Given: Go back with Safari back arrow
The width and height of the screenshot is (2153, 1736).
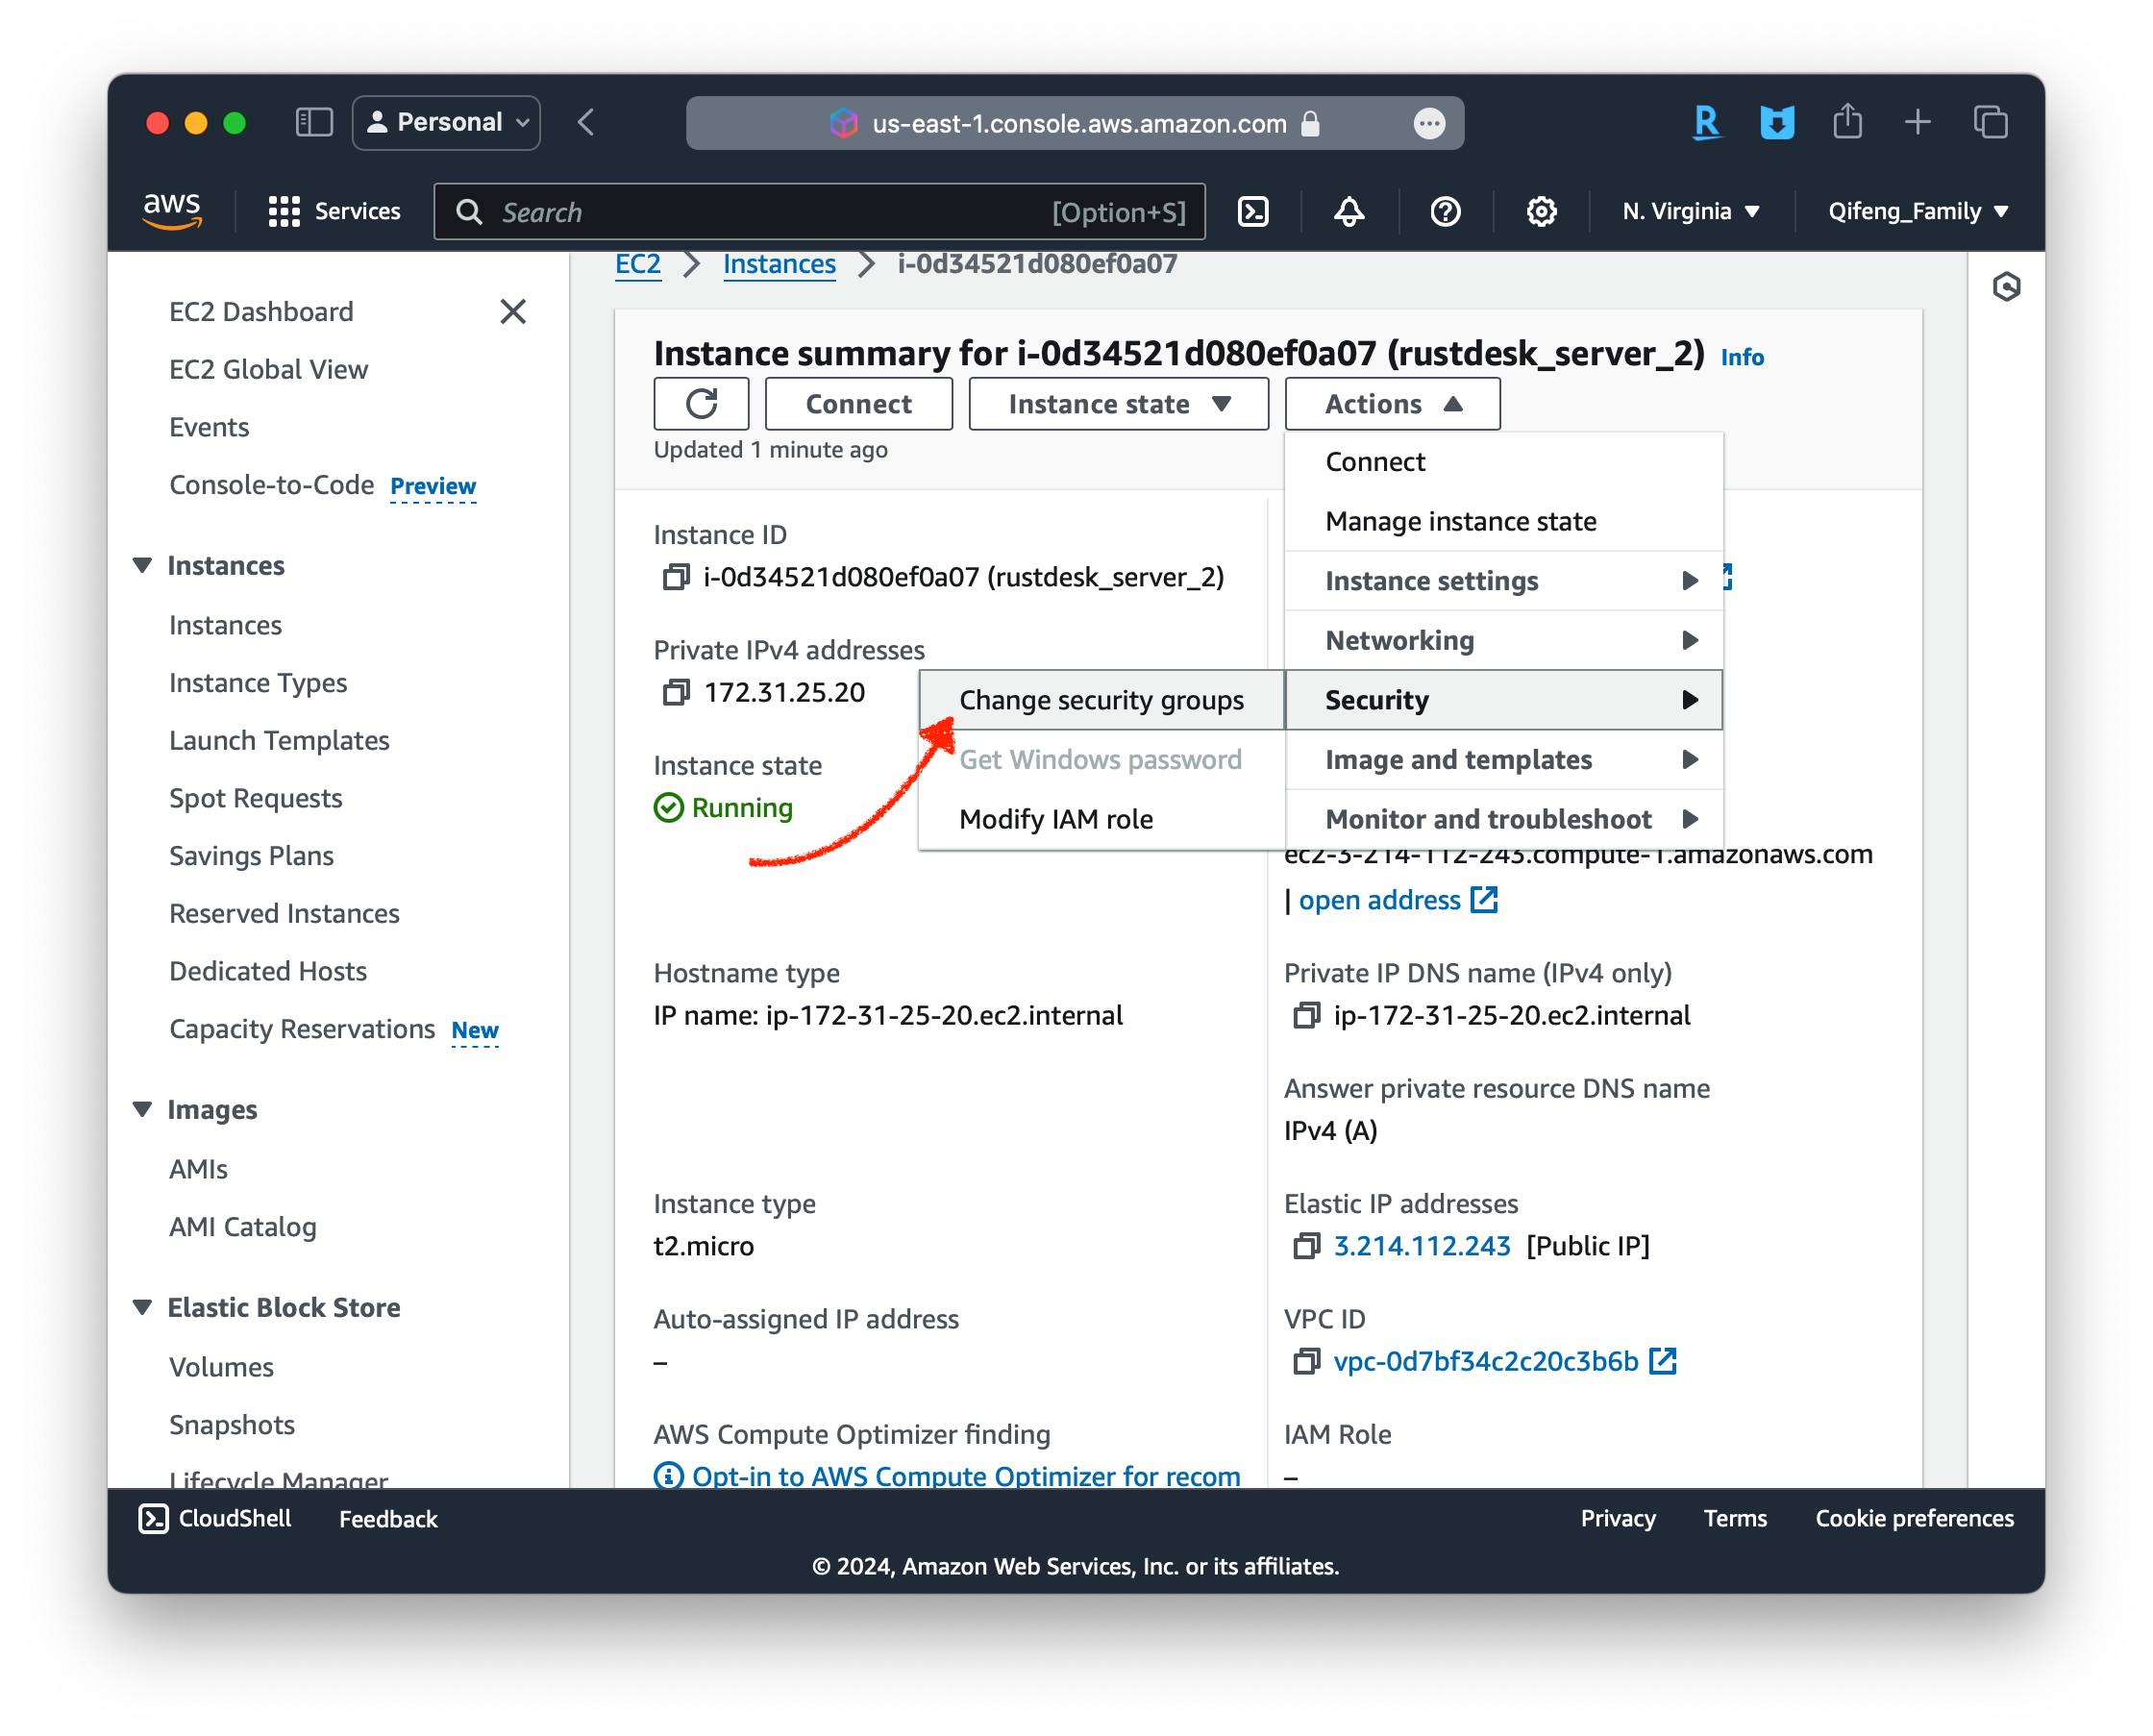Looking at the screenshot, I should pos(586,123).
